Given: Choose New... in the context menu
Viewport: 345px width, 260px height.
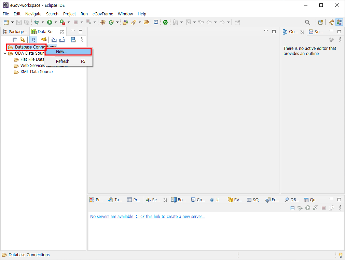Looking at the screenshot, I should [x=68, y=52].
